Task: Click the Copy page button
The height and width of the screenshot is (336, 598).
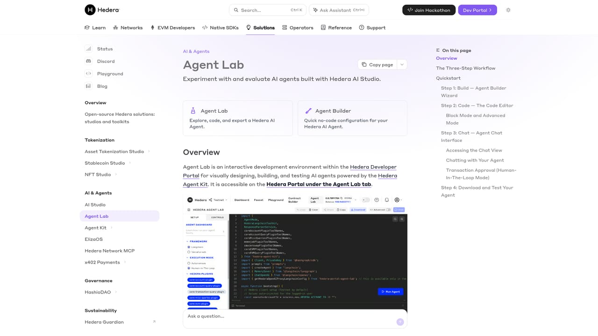Action: coord(377,64)
